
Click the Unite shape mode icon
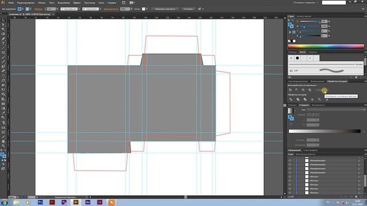coord(290,90)
